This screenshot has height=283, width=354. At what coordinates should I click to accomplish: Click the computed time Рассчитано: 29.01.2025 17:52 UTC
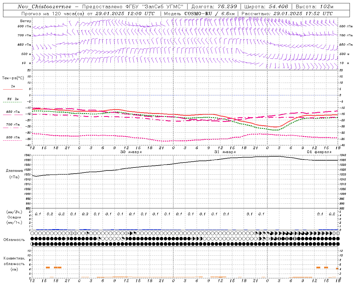[x=287, y=14]
